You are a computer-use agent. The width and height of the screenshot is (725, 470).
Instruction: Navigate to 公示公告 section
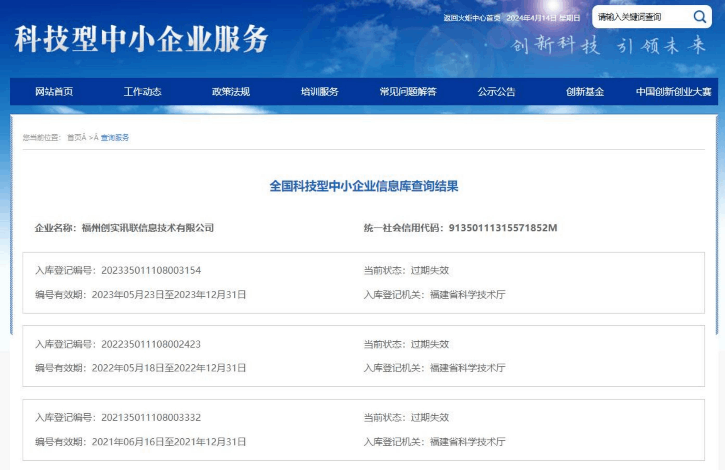click(496, 92)
